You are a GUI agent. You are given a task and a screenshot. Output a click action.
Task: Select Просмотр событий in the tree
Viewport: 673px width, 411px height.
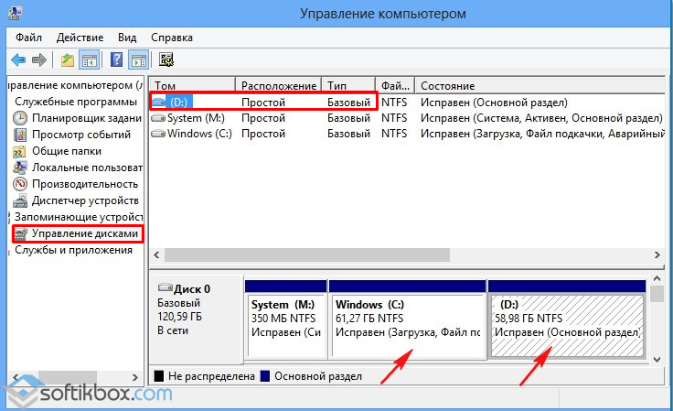click(81, 135)
